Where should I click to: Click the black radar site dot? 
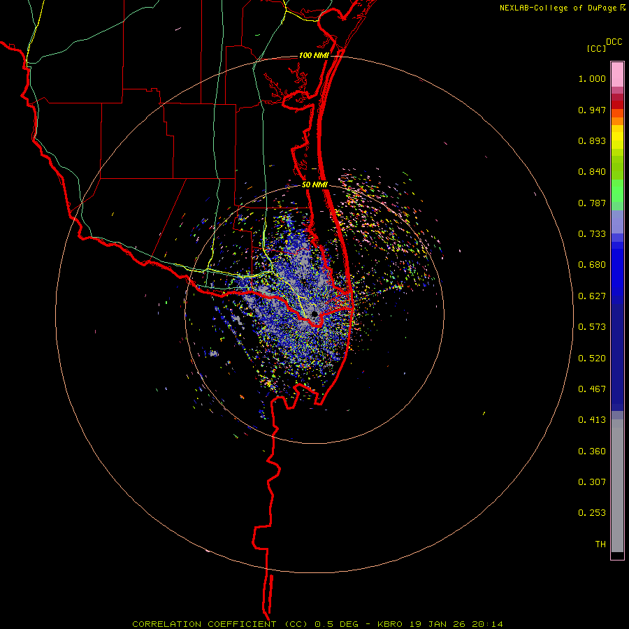pyautogui.click(x=315, y=314)
